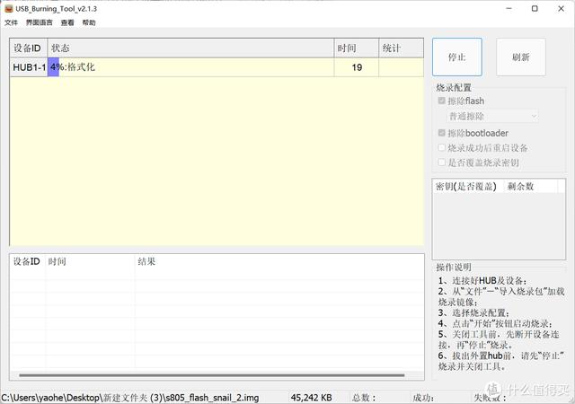Click the 停止 button

click(456, 57)
